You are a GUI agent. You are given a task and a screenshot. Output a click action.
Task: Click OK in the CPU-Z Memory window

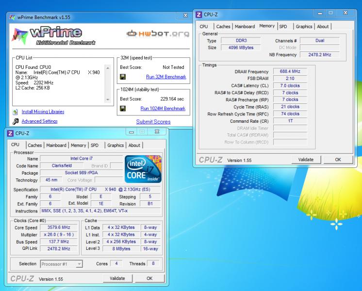click(338, 160)
